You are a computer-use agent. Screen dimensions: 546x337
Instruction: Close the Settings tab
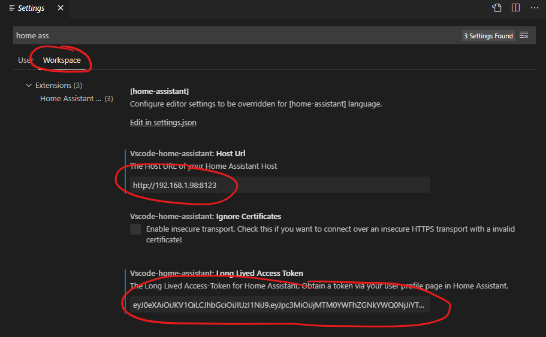pyautogui.click(x=61, y=8)
